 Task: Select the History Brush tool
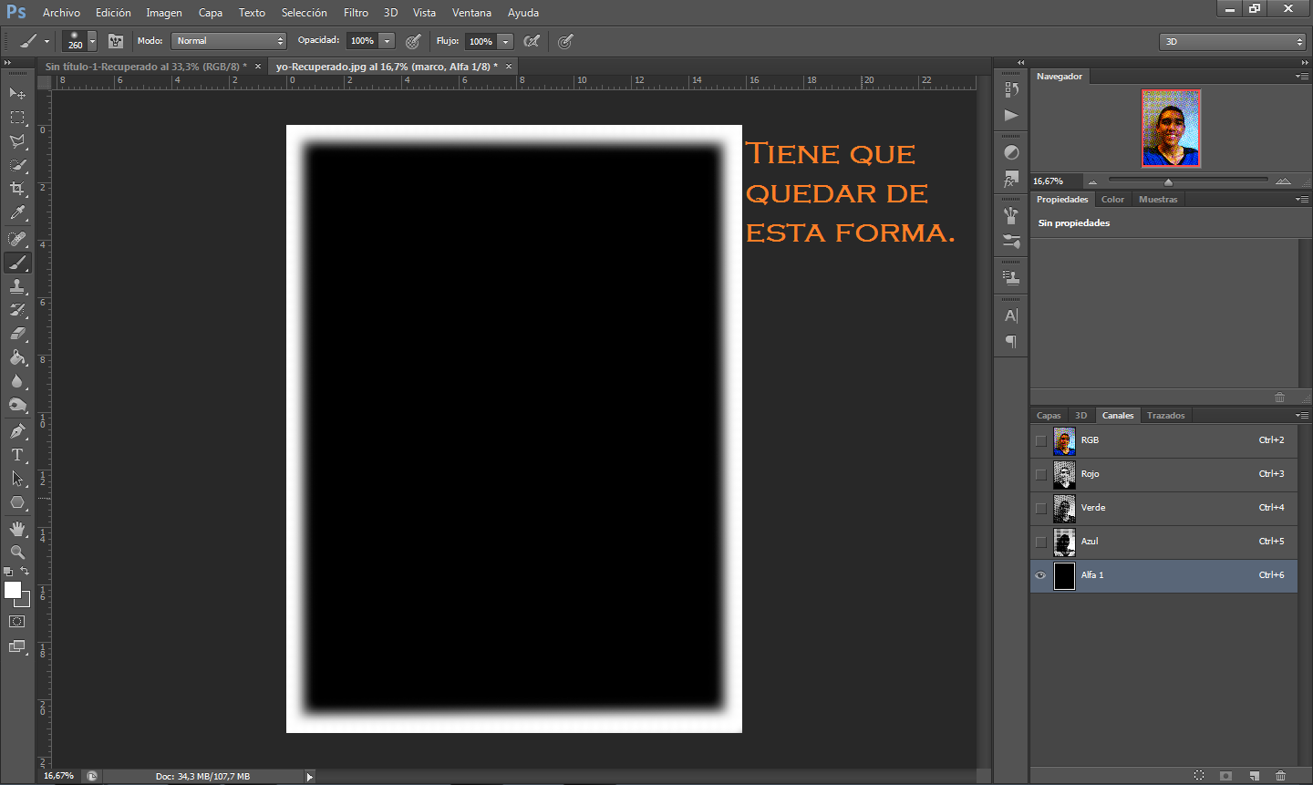(x=17, y=310)
